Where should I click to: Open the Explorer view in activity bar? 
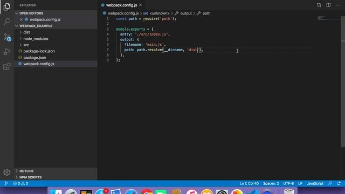coord(7,7)
